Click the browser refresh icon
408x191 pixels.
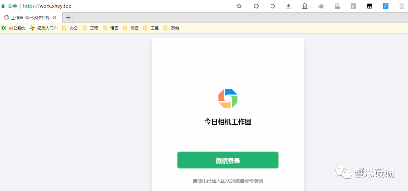pos(256,6)
